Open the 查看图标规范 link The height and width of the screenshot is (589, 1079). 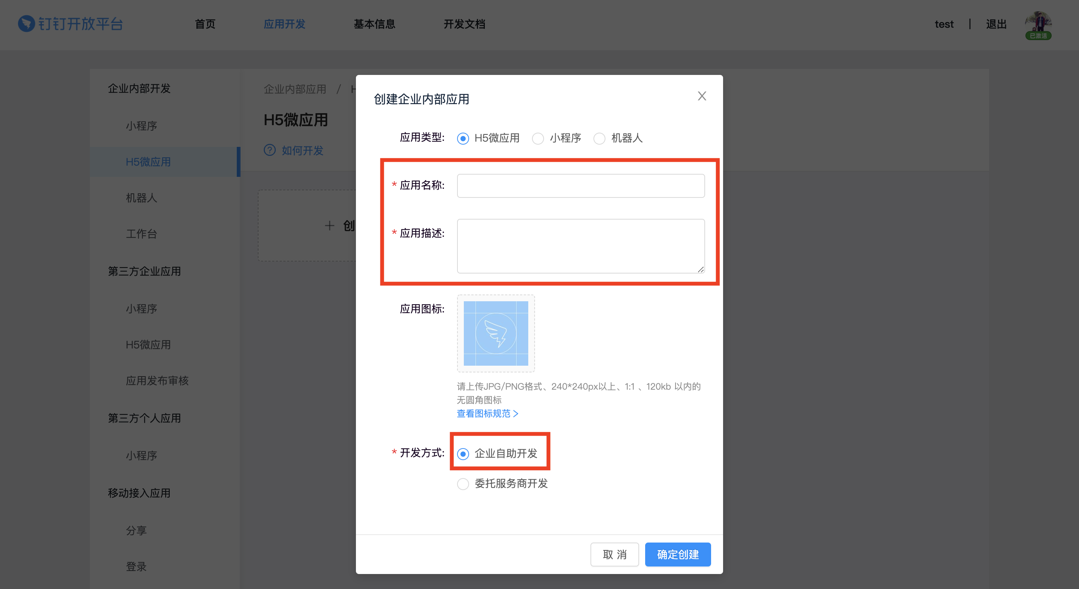point(487,414)
